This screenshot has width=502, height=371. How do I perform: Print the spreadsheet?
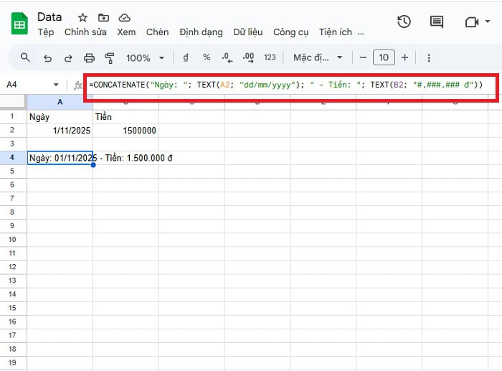89,57
